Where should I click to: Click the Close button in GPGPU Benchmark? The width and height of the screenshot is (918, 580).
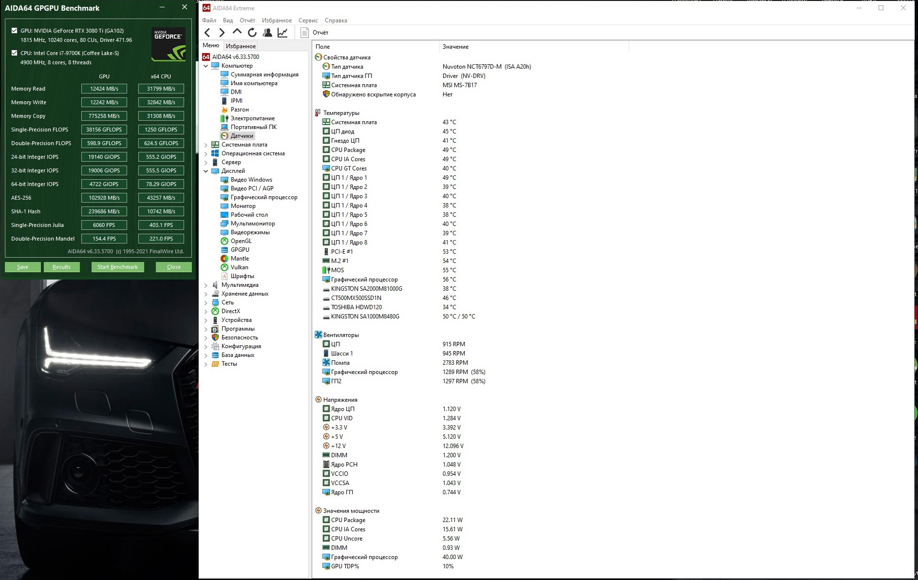[174, 267]
